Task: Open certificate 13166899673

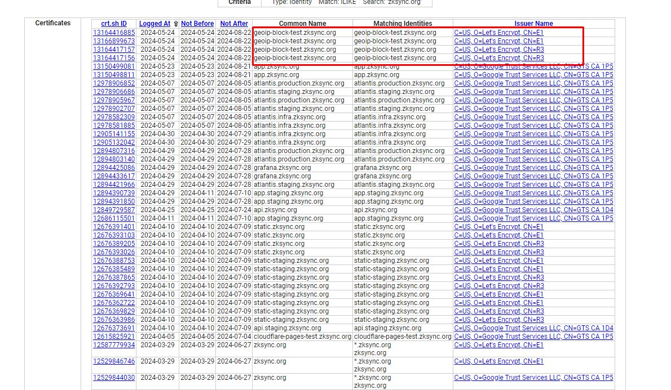Action: click(x=114, y=41)
